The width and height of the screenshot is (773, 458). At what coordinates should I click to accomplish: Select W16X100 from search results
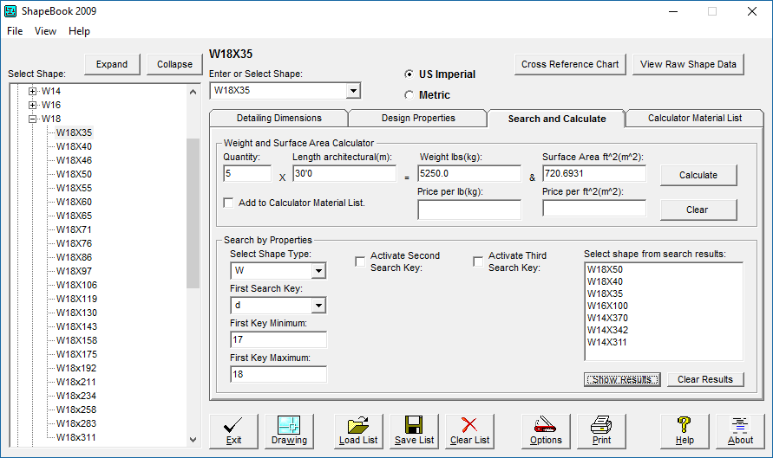tap(607, 306)
